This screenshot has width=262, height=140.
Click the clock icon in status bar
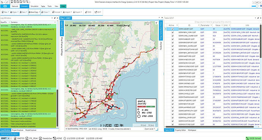(65, 138)
